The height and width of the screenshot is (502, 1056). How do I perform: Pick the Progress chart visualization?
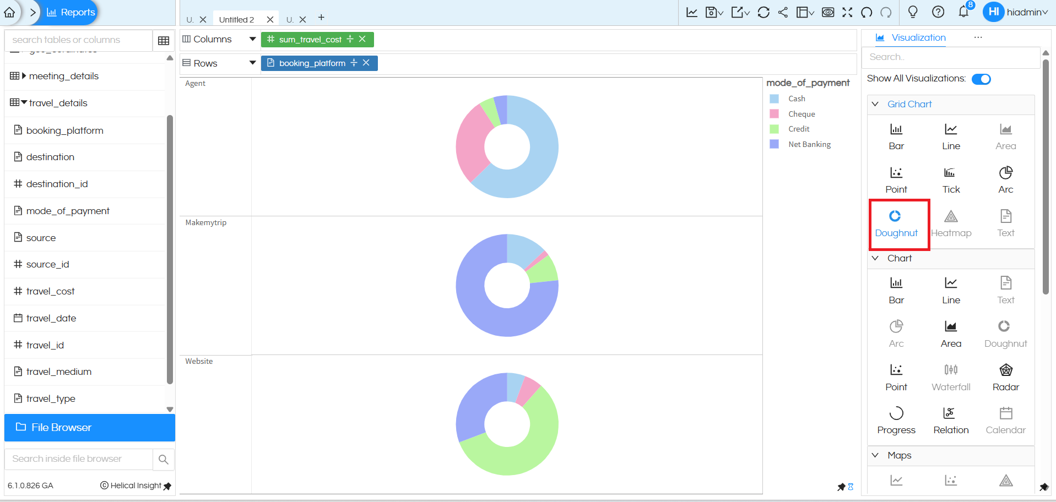pos(896,419)
